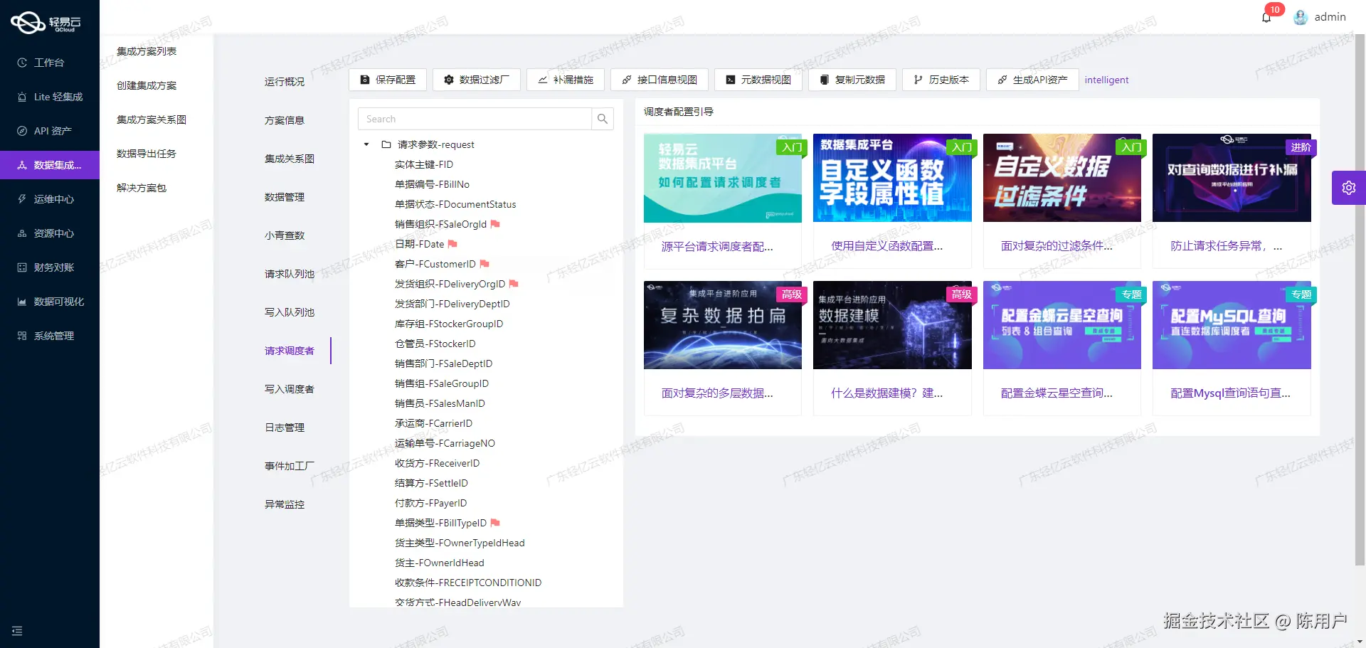Toggle the flag on 单据类型-FBillTypeID field
The height and width of the screenshot is (648, 1366).
click(x=496, y=523)
